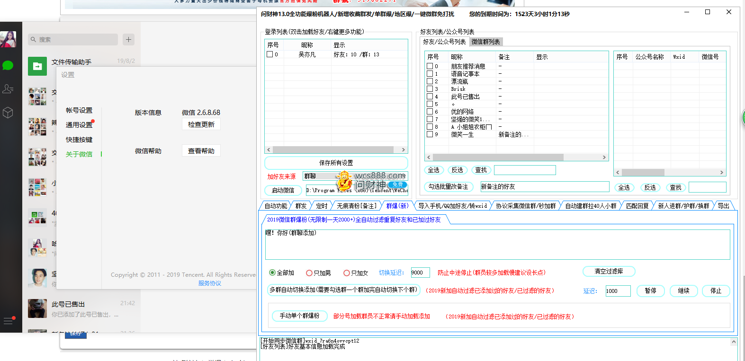Click the greeting message text area
The image size is (745, 361).
coord(497,245)
